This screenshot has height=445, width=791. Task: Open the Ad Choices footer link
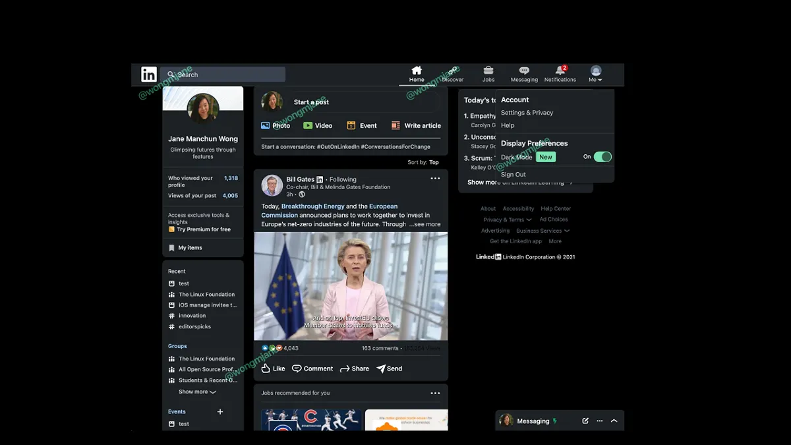(x=554, y=220)
